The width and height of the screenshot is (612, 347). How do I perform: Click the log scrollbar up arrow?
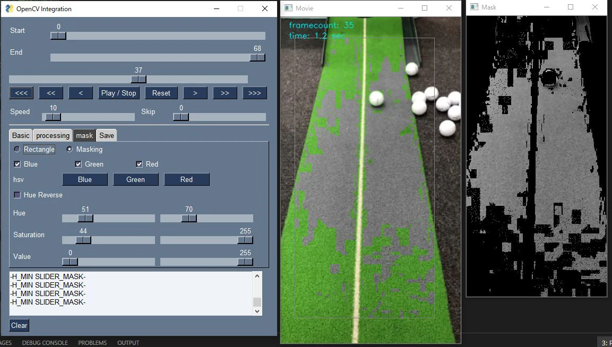[x=257, y=276]
